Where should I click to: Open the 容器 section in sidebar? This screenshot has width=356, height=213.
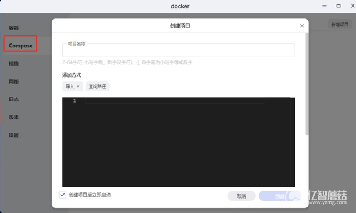click(x=14, y=28)
